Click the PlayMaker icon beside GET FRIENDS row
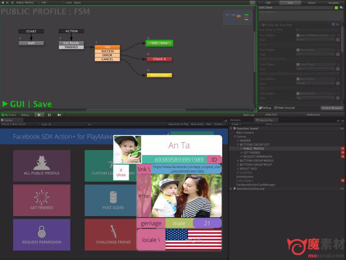 343,152
